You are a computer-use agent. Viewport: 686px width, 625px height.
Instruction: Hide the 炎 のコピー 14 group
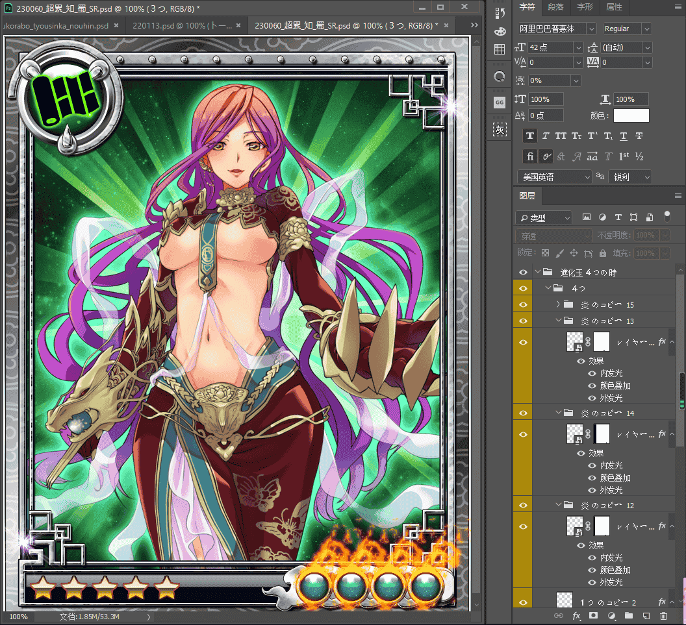523,413
